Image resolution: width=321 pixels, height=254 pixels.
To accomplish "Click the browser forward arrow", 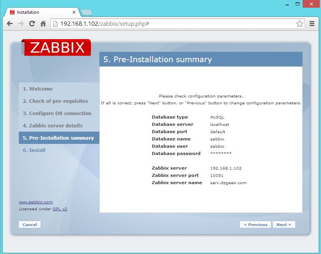I will point(21,23).
